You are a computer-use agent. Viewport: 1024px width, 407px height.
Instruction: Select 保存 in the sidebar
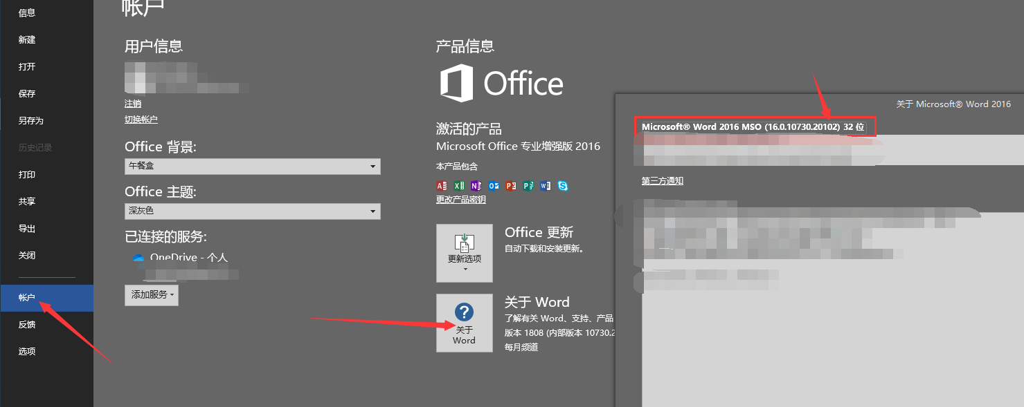(27, 94)
